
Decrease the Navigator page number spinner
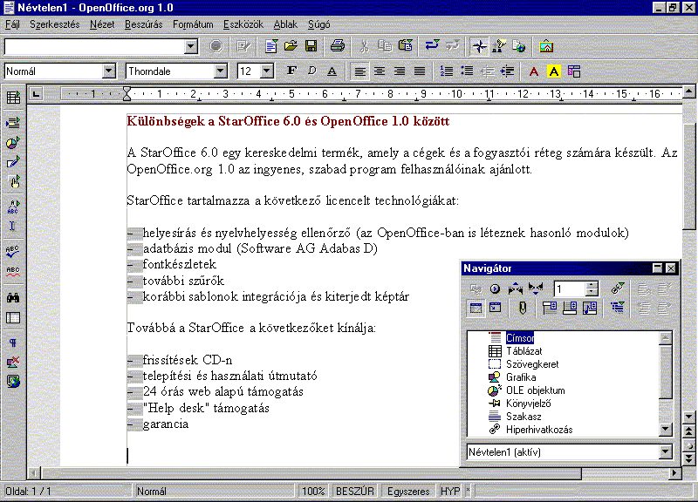pos(592,293)
